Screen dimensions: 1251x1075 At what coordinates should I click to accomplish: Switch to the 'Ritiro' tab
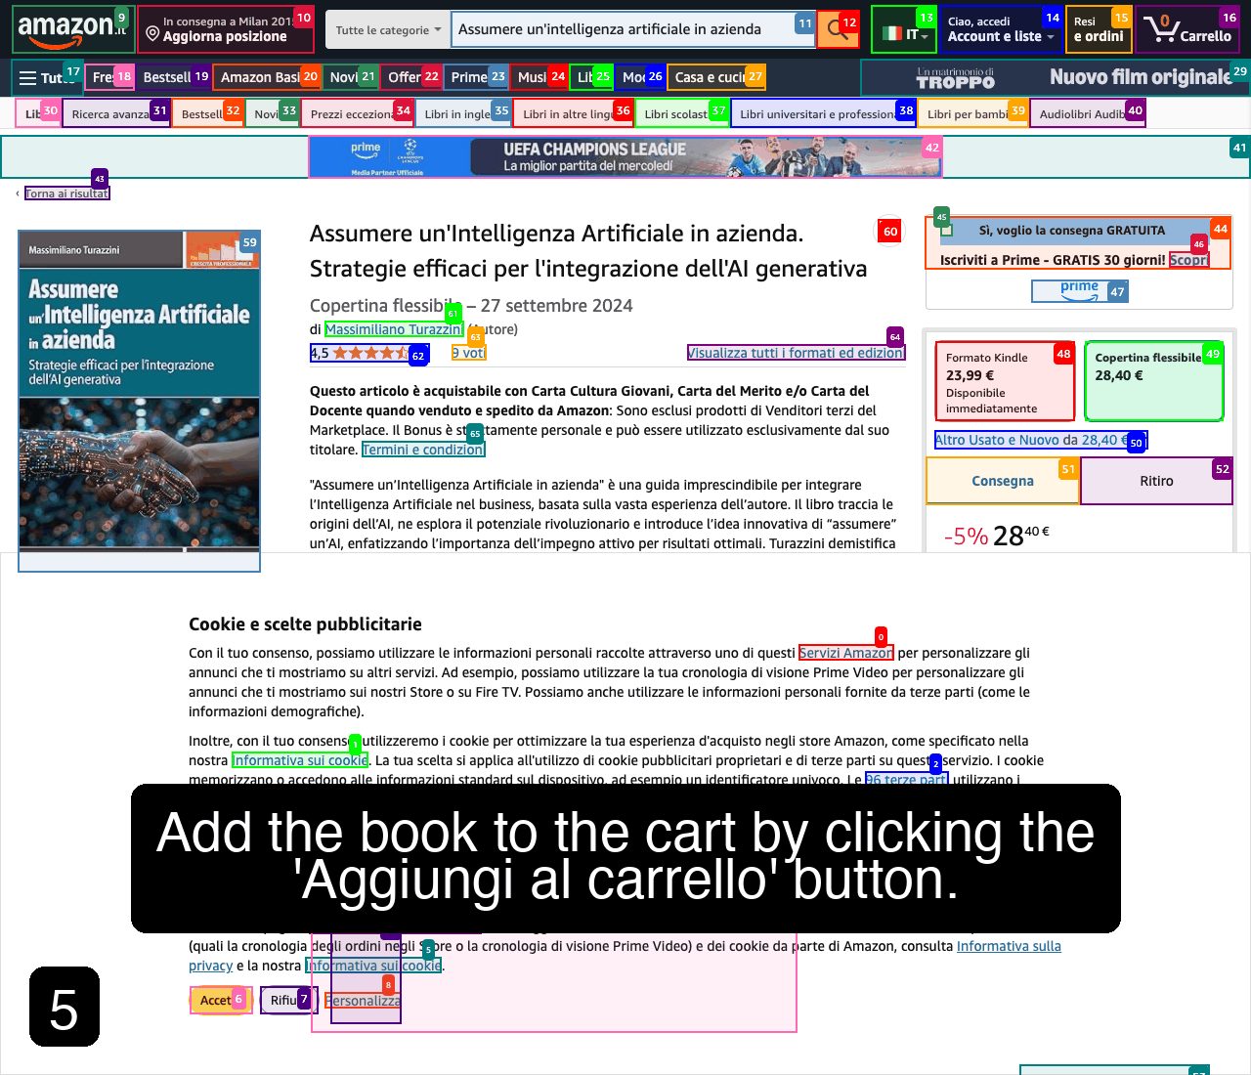pyautogui.click(x=1156, y=481)
